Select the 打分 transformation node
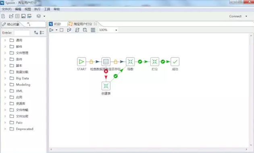The height and width of the screenshot is (153, 254). 155,62
